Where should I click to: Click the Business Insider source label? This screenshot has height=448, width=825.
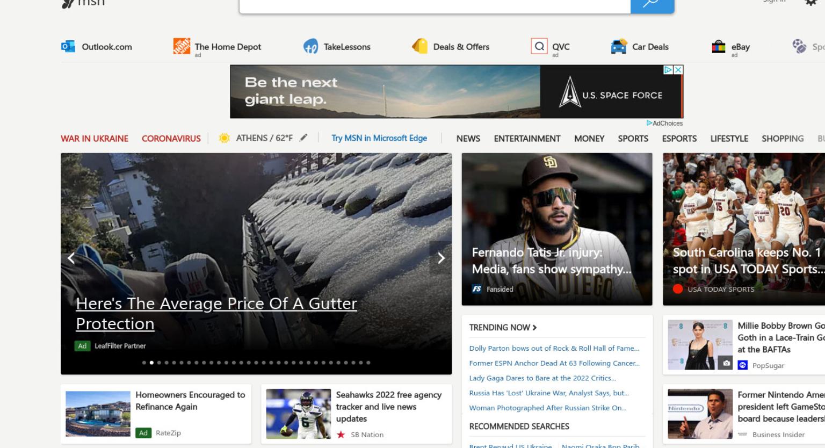click(x=778, y=435)
